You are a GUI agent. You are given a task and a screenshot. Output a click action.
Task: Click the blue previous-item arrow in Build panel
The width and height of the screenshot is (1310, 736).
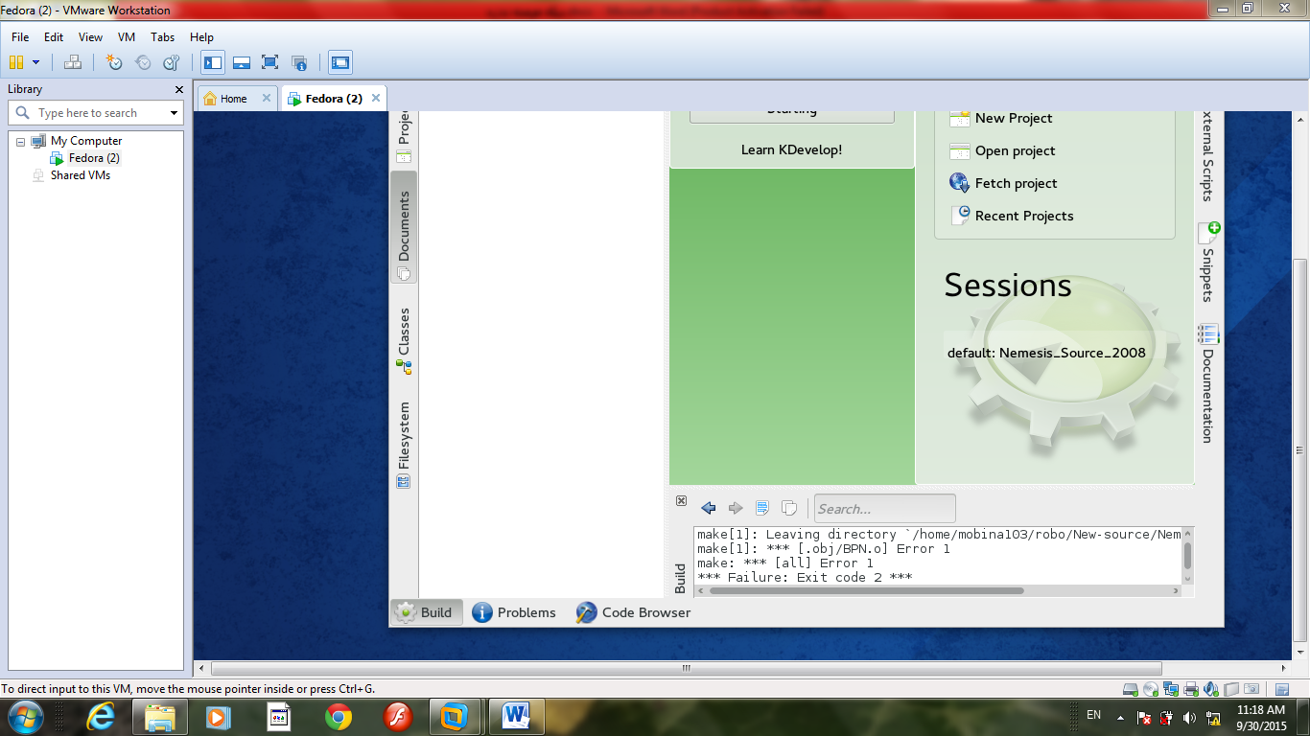[708, 508]
